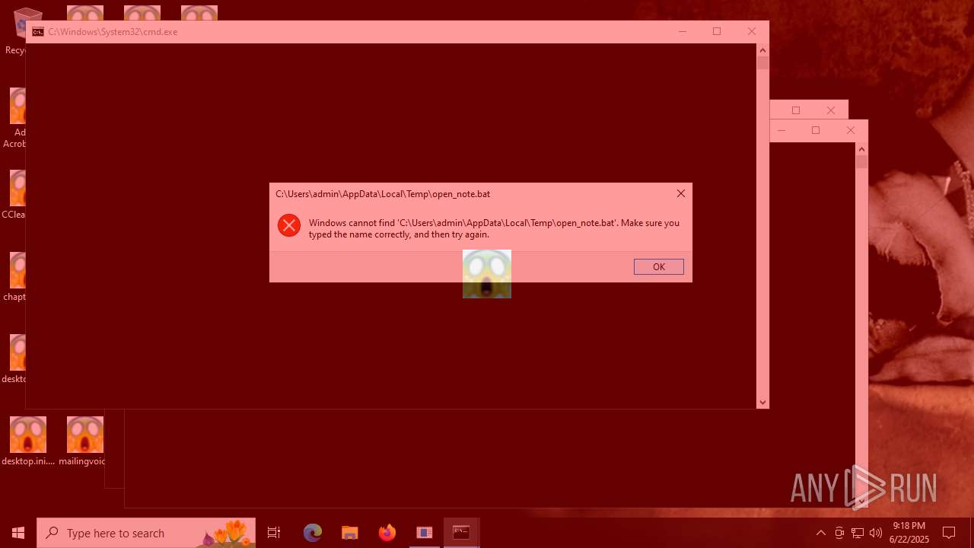This screenshot has height=548, width=974.
Task: Switch to the purple taskbar app
Action: point(424,533)
